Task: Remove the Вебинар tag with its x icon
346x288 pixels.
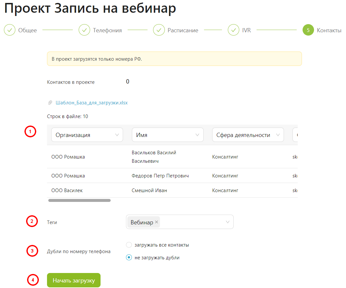Action: 157,222
